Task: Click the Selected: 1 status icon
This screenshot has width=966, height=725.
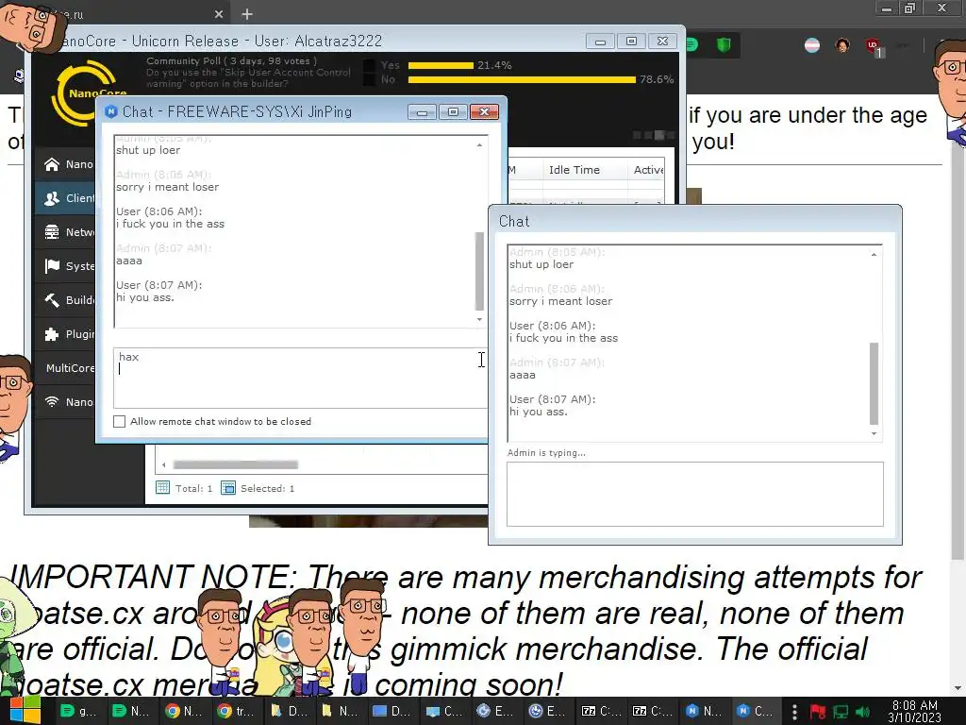Action: tap(228, 488)
